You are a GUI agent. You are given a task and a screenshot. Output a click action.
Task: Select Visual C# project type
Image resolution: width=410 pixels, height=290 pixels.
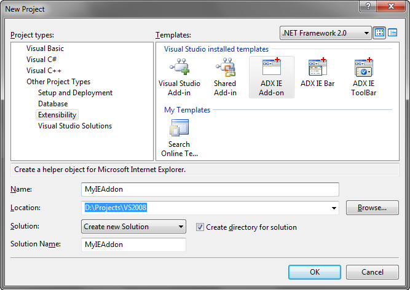(41, 60)
